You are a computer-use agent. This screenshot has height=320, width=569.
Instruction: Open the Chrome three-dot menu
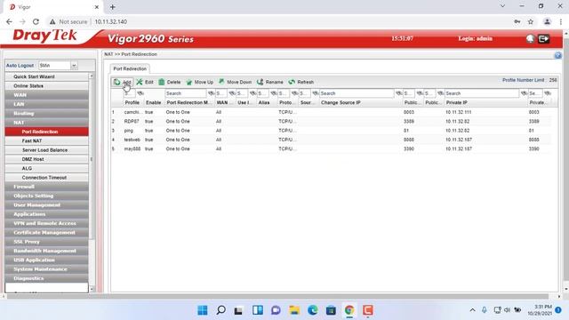(x=561, y=21)
